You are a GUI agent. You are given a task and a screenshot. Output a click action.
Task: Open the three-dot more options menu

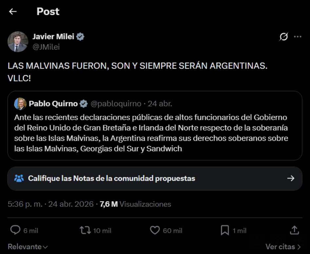[298, 37]
